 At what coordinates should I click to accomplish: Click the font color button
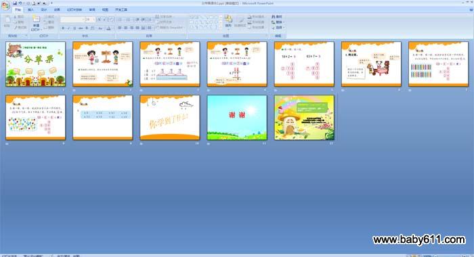click(108, 28)
